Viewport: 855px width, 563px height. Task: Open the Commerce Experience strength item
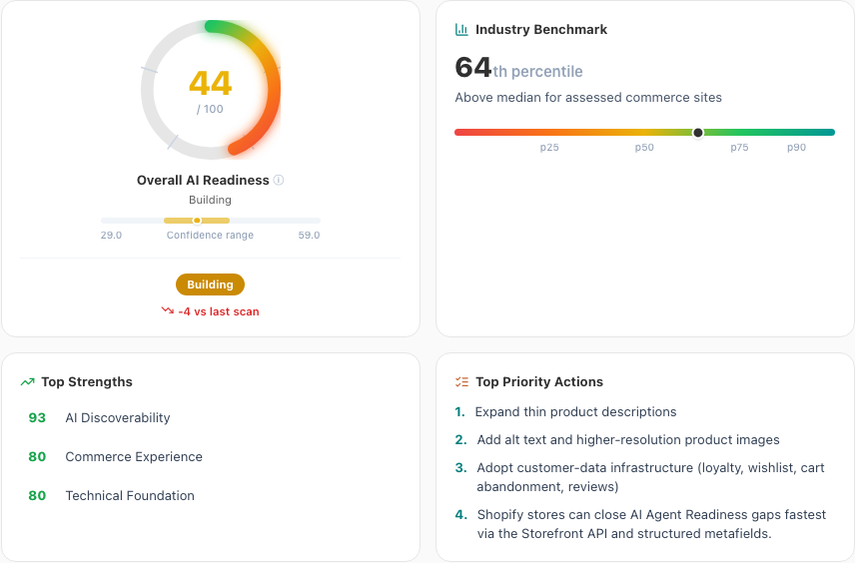(115, 457)
